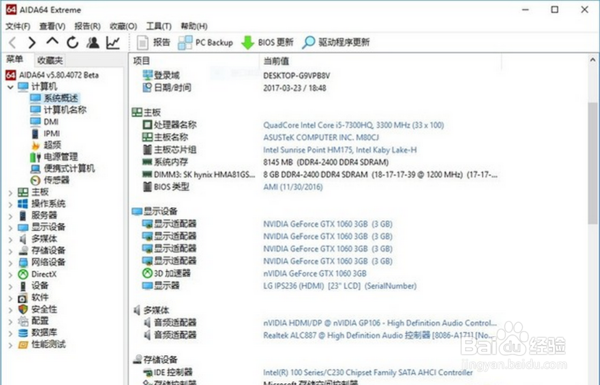Viewport: 600px width, 385px height.
Task: Switch to the 菜单 tab
Action: pyautogui.click(x=15, y=59)
